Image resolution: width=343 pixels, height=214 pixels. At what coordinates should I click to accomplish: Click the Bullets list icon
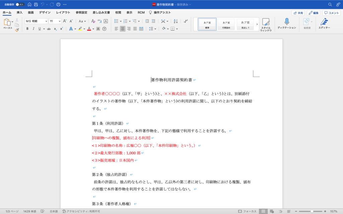click(116, 21)
